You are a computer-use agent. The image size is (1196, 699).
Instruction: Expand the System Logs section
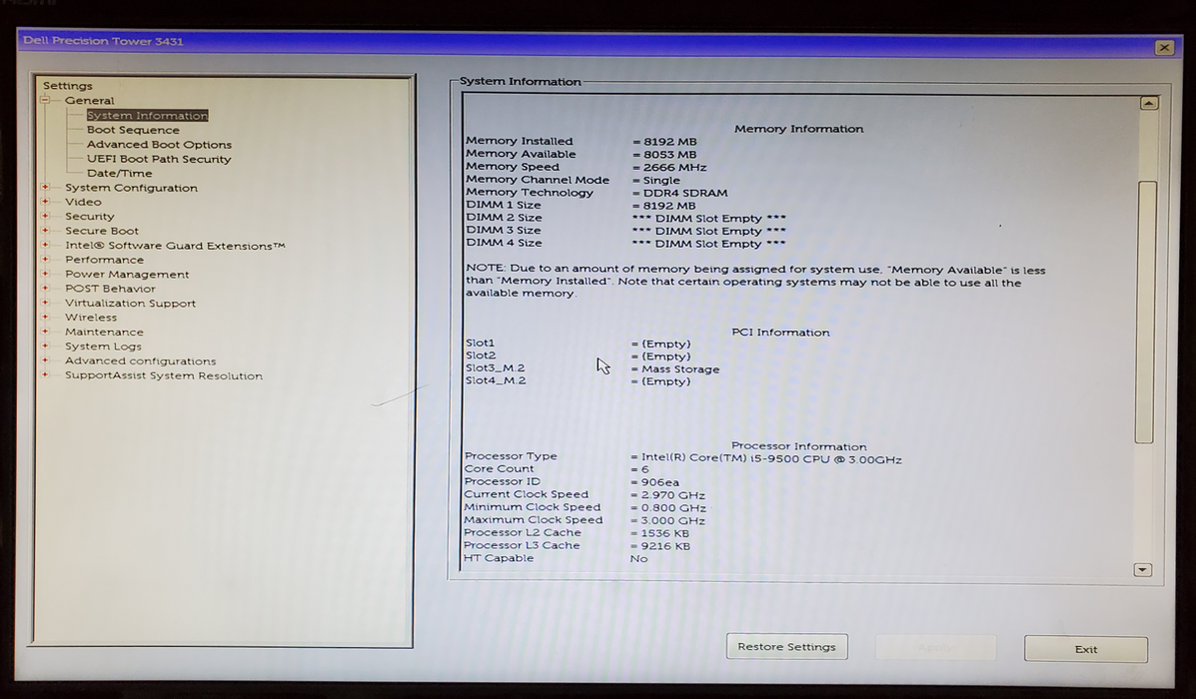point(45,347)
